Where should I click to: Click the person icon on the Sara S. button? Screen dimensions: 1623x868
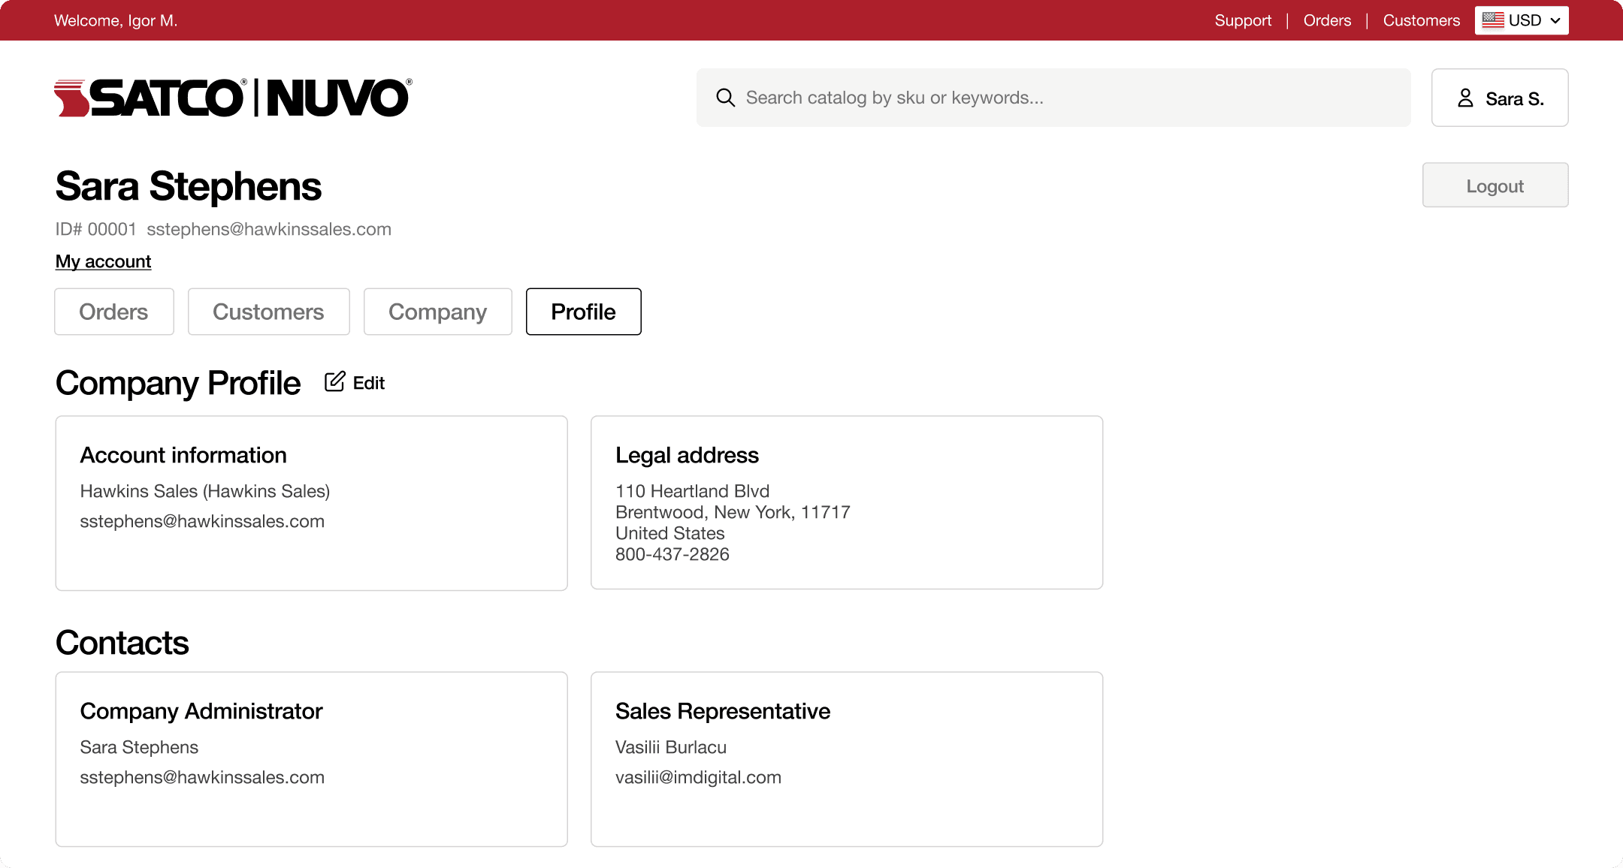click(1464, 97)
